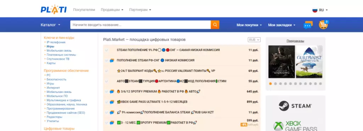Toggle checkmark for XBOX GAME PASS ULTIMATE row
The width and height of the screenshot is (363, 131).
pyautogui.click(x=106, y=102)
